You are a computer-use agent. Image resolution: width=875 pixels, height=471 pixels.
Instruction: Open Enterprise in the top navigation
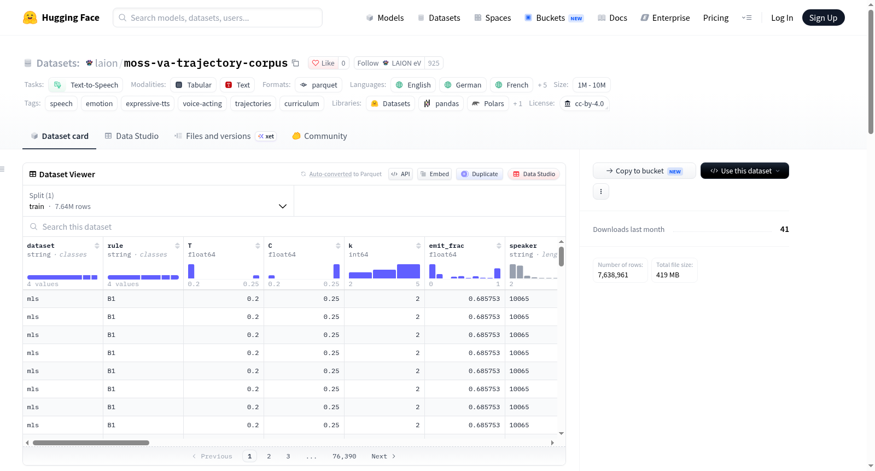[x=665, y=18]
